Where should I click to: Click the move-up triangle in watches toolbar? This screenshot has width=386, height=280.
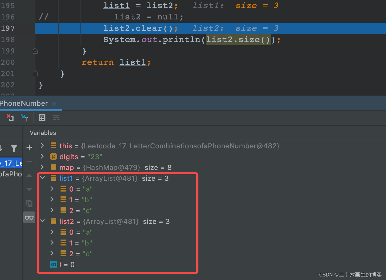pos(29,175)
